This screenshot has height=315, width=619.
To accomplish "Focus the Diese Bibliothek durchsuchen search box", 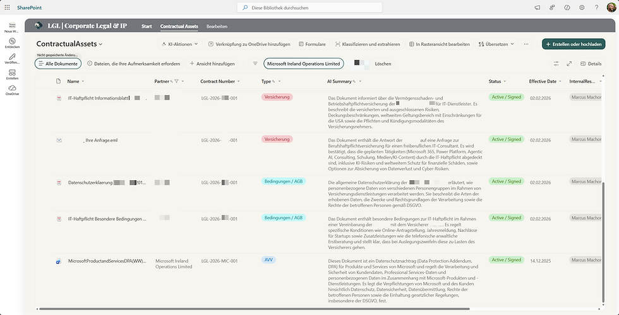I will tap(309, 8).
